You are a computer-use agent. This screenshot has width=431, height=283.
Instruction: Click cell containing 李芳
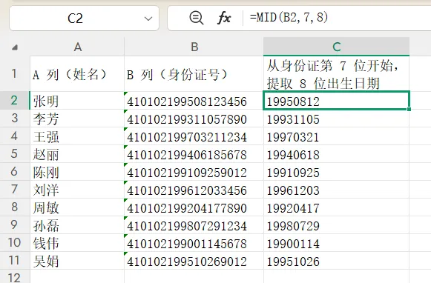(77, 119)
